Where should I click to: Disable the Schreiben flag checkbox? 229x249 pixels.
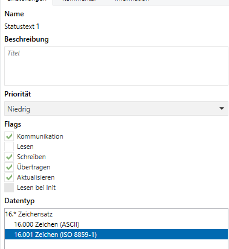click(9, 157)
